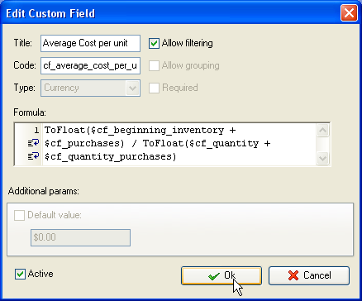Viewport: 362px width, 301px height.
Task: Click the green checkmark icon on Ok
Action: pos(214,276)
